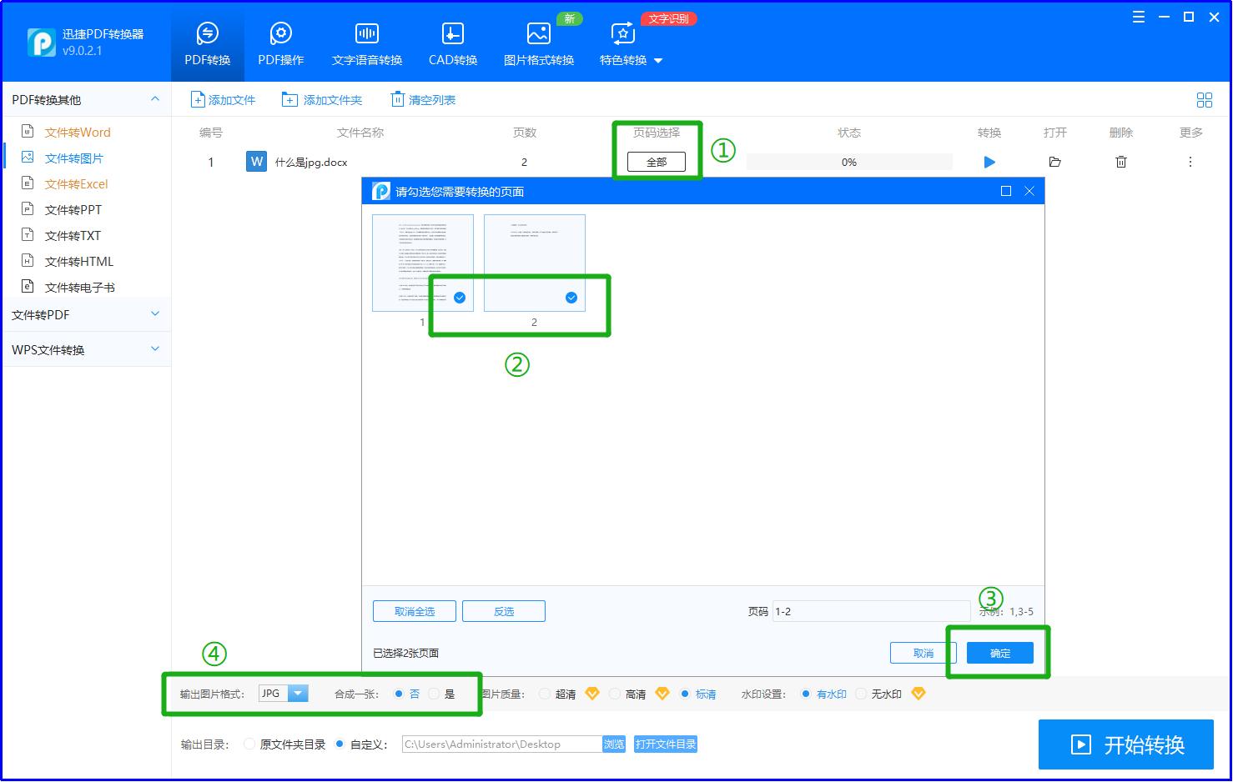Click the app logo in dialog title bar
The height and width of the screenshot is (782, 1233).
pos(381,191)
